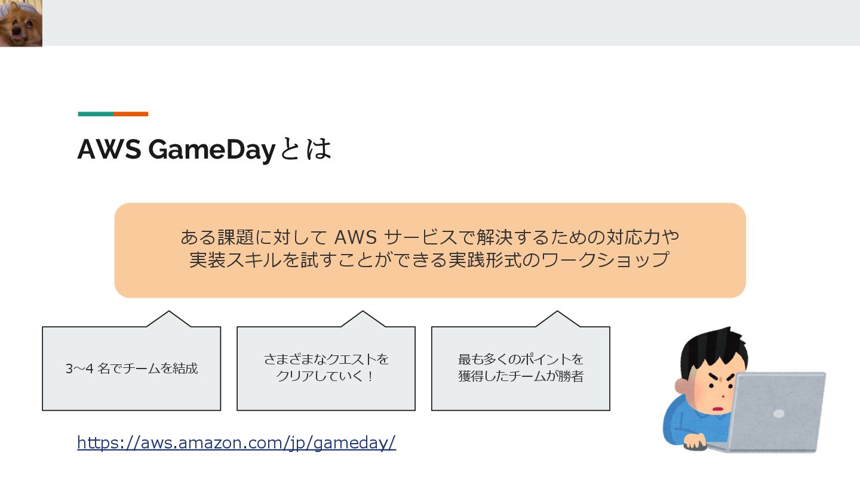Click the pointer tip of the winner callout
This screenshot has height=483, width=860.
point(558,312)
